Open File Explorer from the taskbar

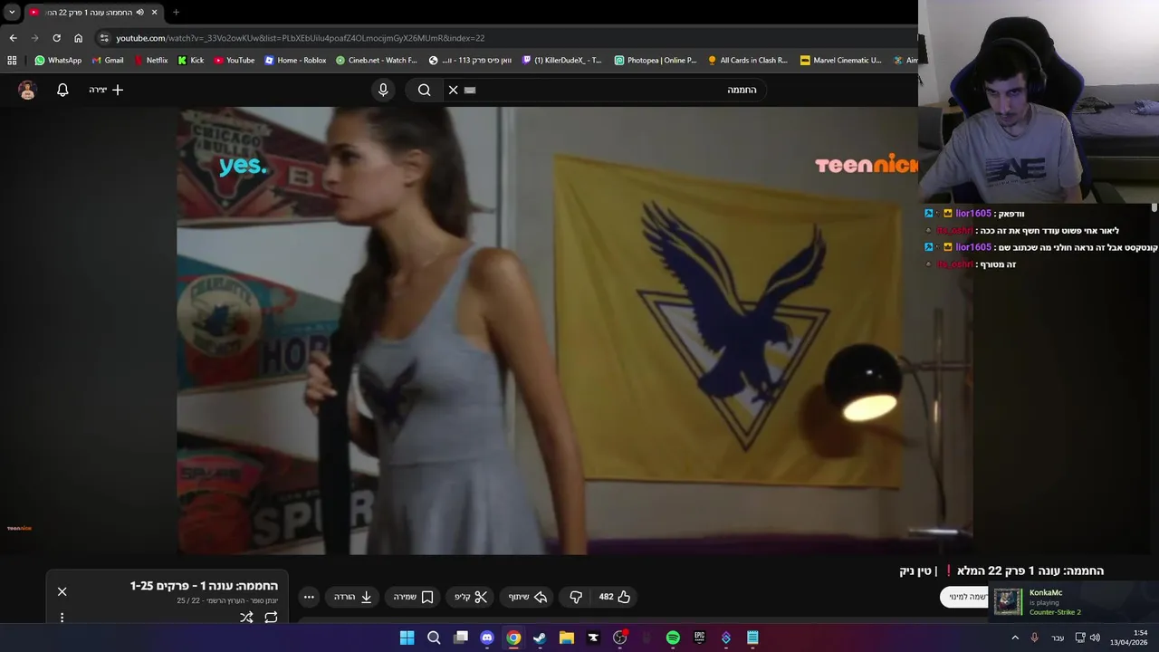(x=567, y=638)
